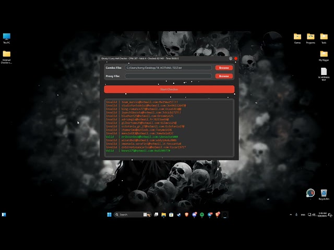Viewport: 334px width, 250px height.
Task: Open File Explorer from taskbar
Action: (x=163, y=215)
